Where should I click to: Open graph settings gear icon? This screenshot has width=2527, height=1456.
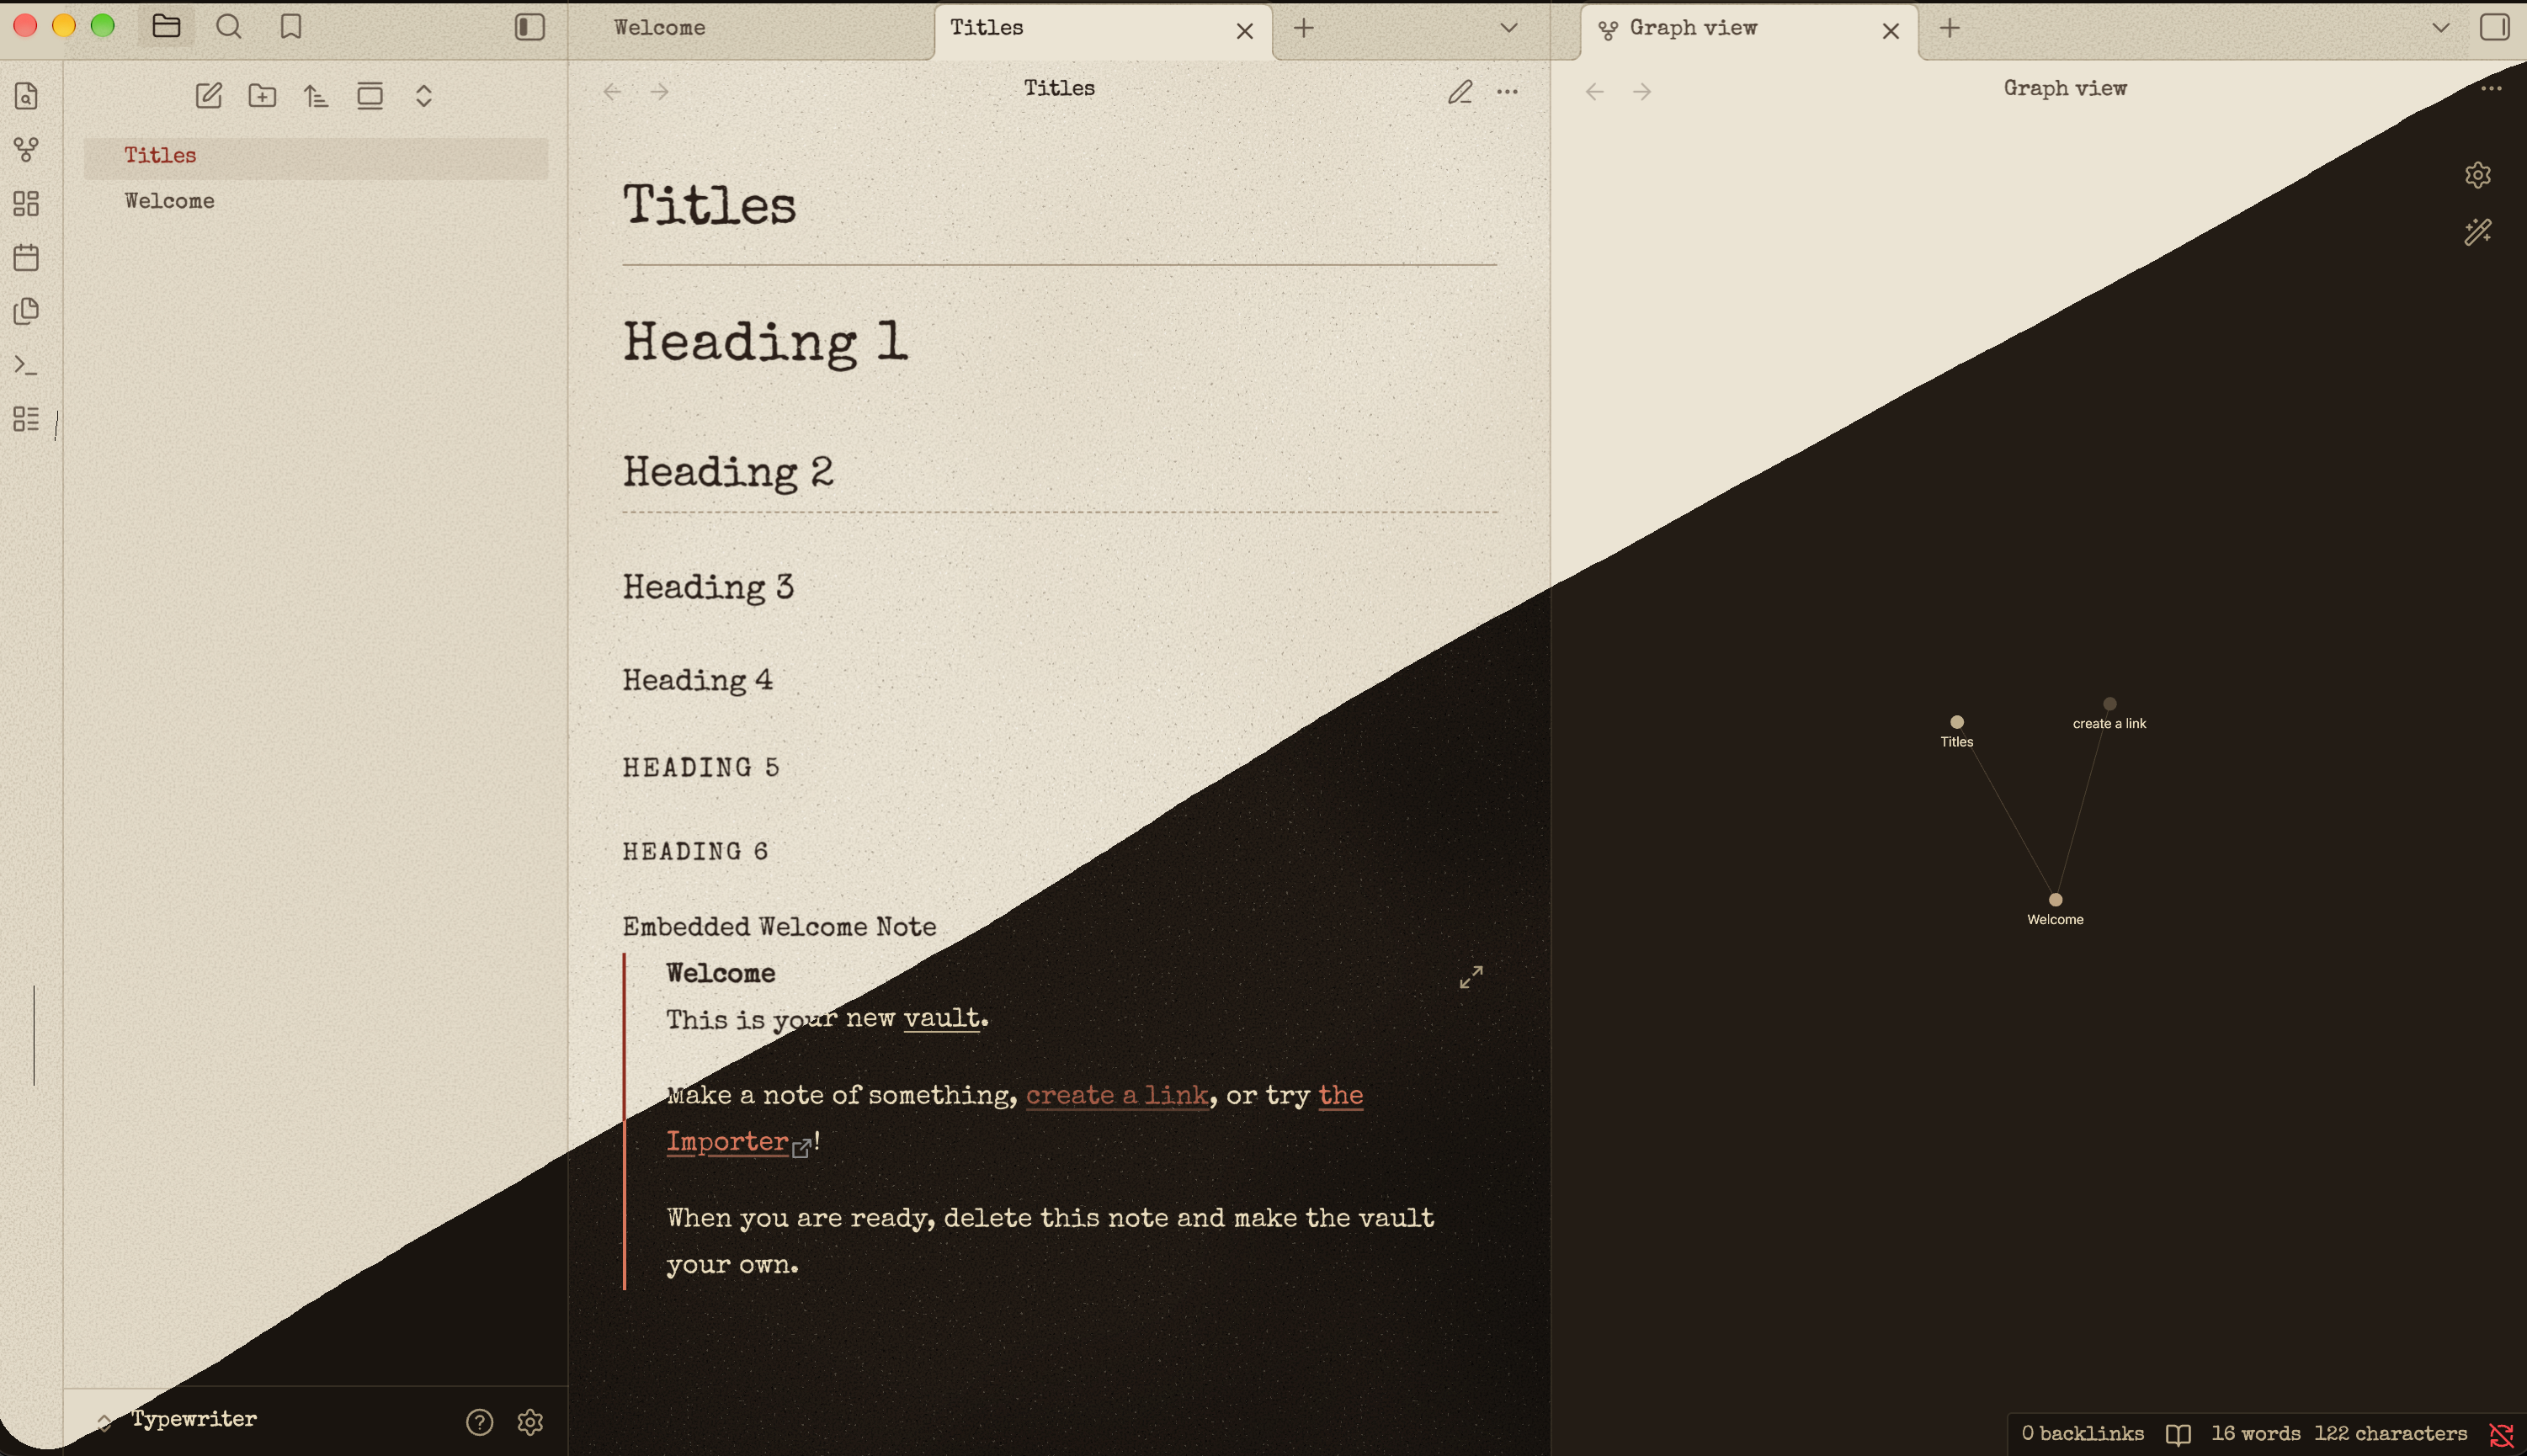2478,176
